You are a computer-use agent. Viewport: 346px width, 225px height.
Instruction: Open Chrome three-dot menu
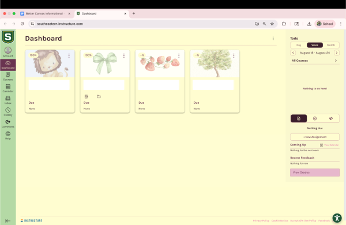[341, 24]
